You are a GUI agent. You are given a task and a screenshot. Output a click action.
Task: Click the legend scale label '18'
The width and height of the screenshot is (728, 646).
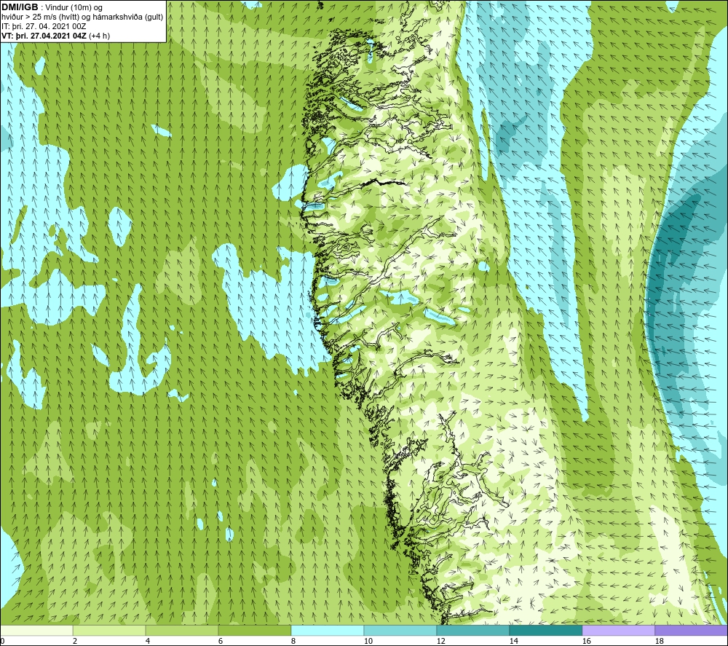pos(659,641)
